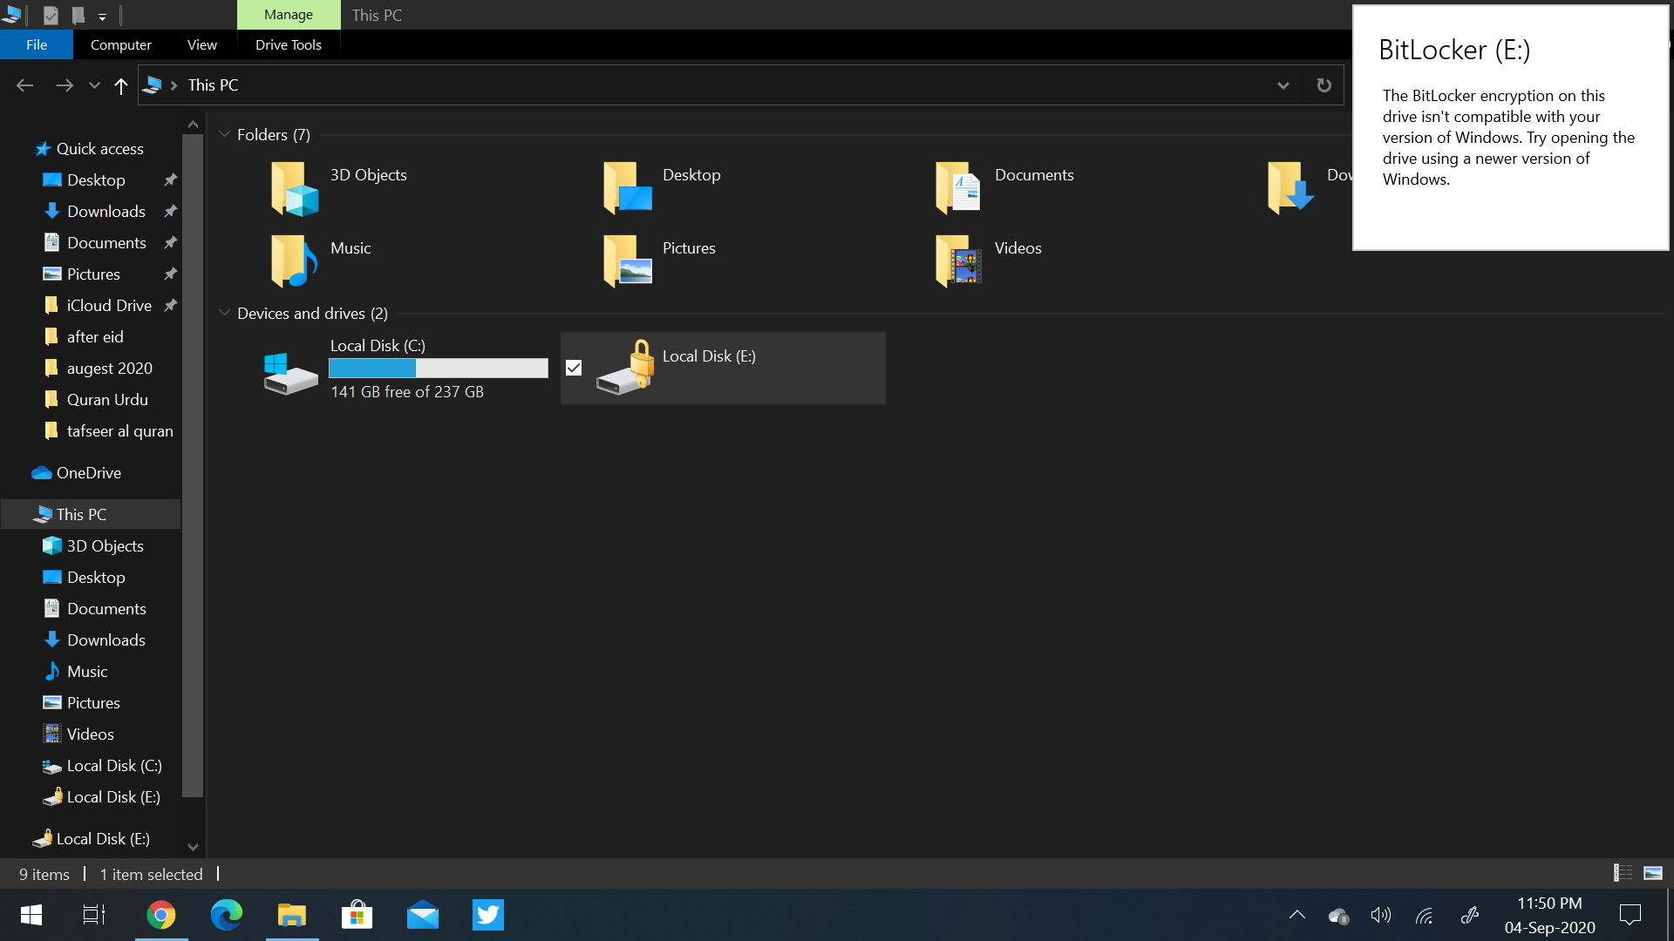Viewport: 1674px width, 941px height.
Task: Uncheck the Local Disk (E:) selection checkbox
Action: [574, 368]
